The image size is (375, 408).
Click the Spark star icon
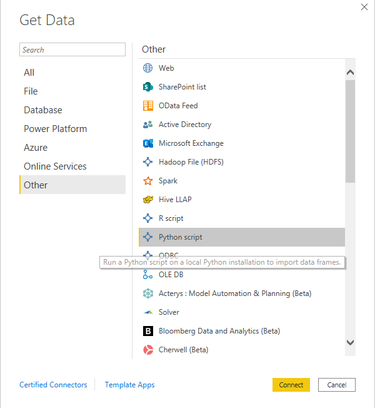point(148,181)
